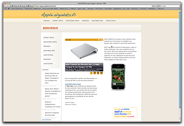Click the bug-shaped toolbar icon
Screen dimensions: 184x126
tap(28, 6)
